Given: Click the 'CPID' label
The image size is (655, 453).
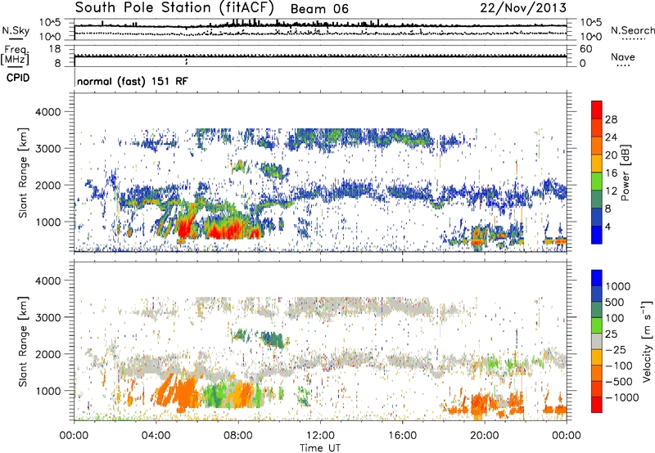Looking at the screenshot, I should click(x=18, y=78).
